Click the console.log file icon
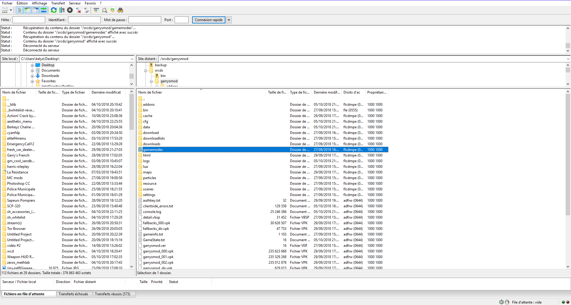 (x=140, y=212)
